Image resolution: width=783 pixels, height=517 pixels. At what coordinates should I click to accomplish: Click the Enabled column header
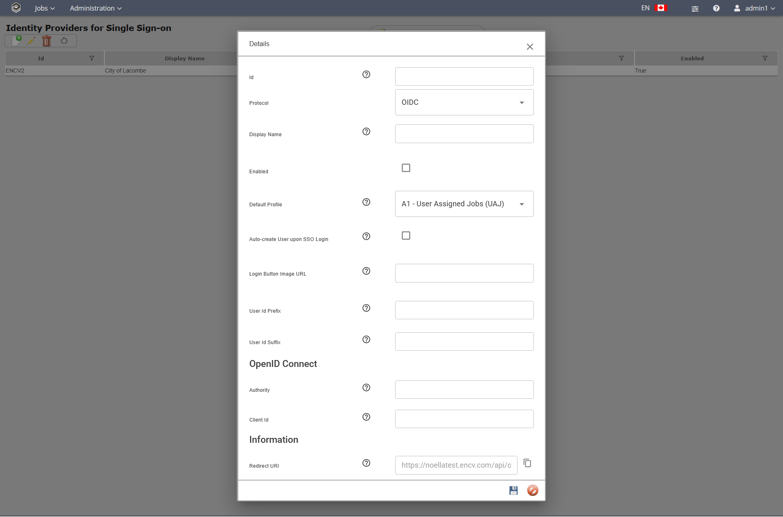tap(692, 58)
